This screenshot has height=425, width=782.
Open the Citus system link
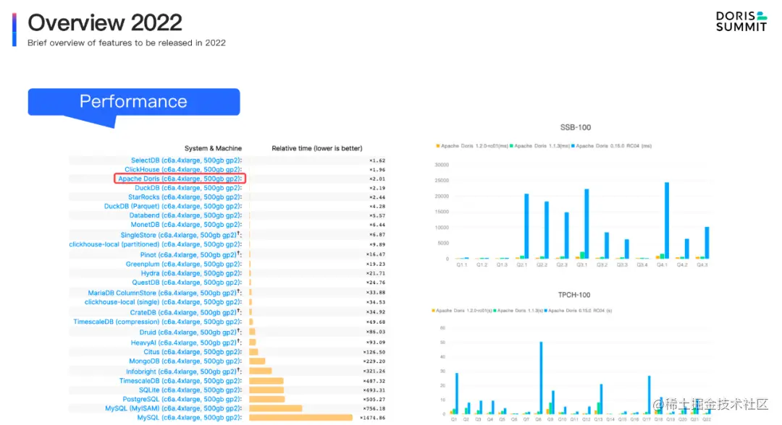click(x=193, y=352)
